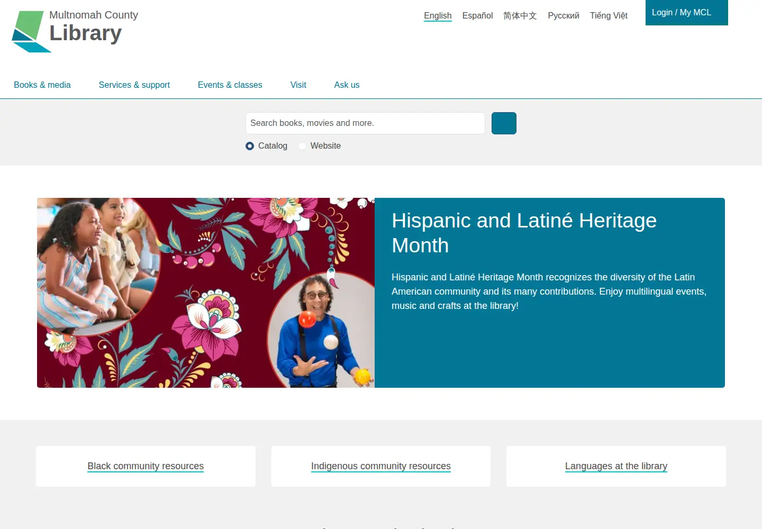Select the Website radio button
This screenshot has height=529, width=762.
point(302,146)
